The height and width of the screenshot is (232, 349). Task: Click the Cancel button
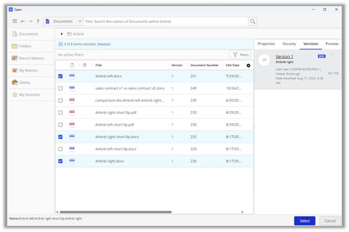(x=330, y=221)
